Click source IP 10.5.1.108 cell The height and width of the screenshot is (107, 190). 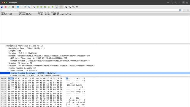(x=6, y=14)
